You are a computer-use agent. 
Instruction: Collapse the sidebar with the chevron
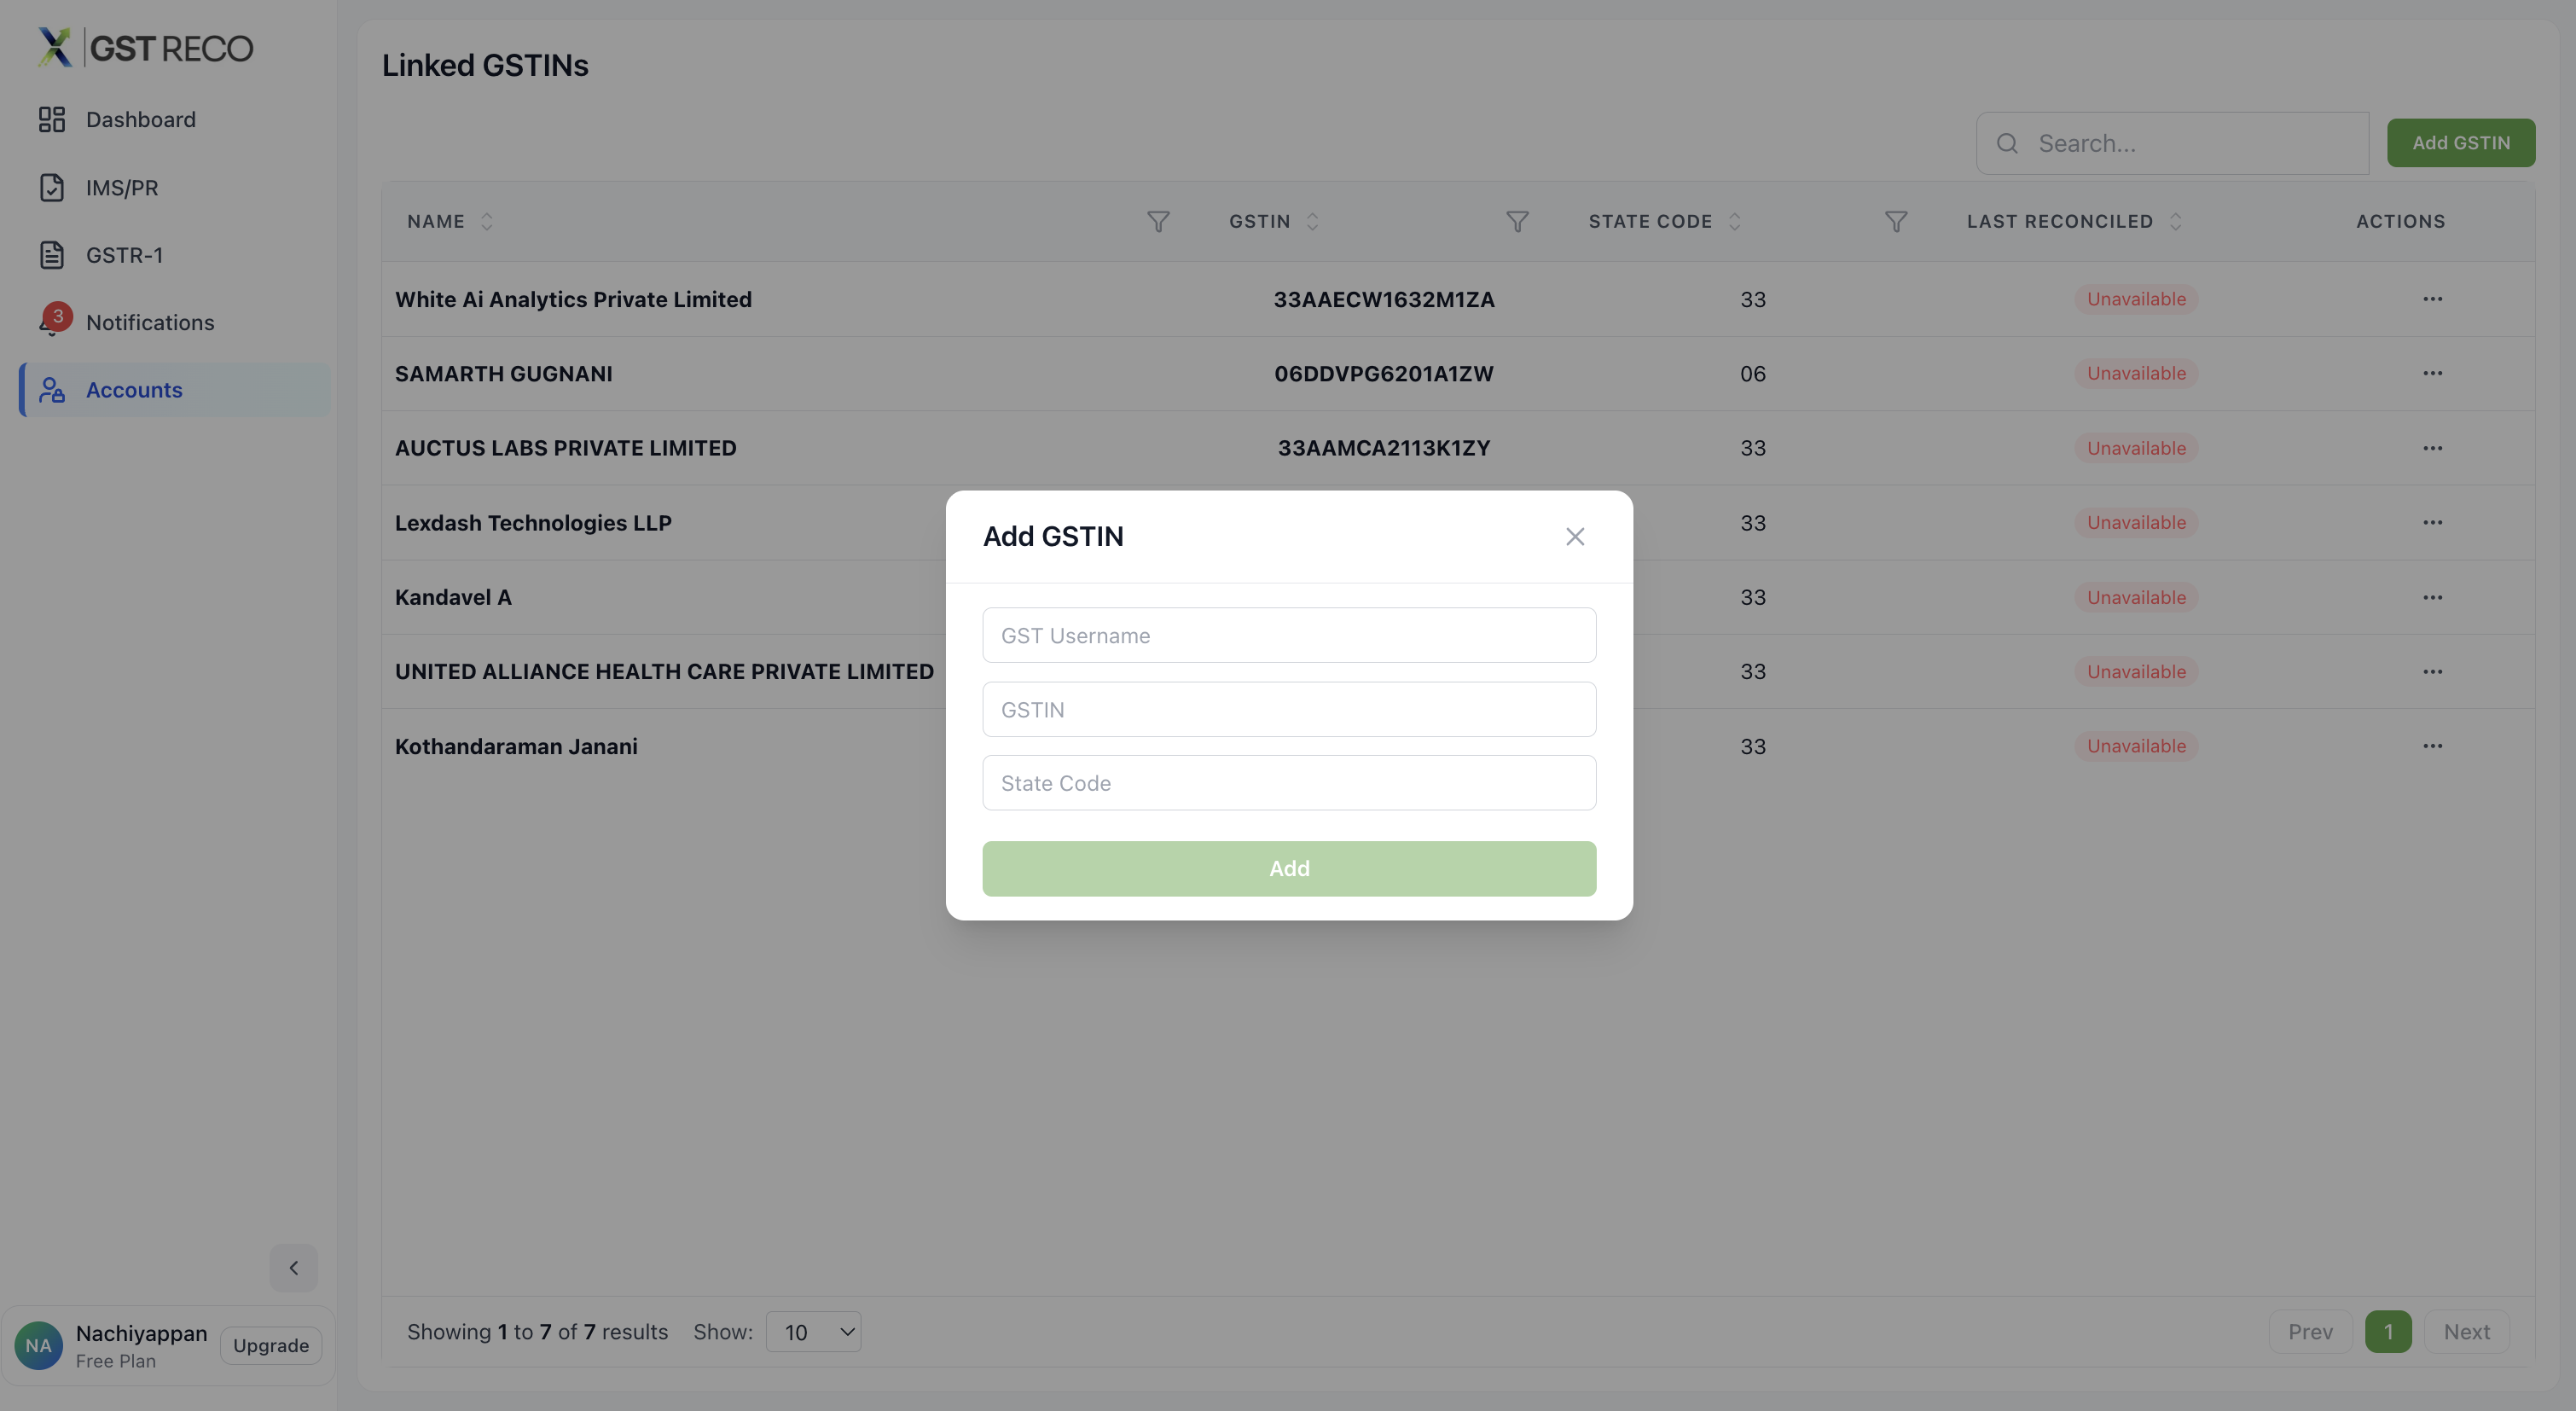point(293,1267)
